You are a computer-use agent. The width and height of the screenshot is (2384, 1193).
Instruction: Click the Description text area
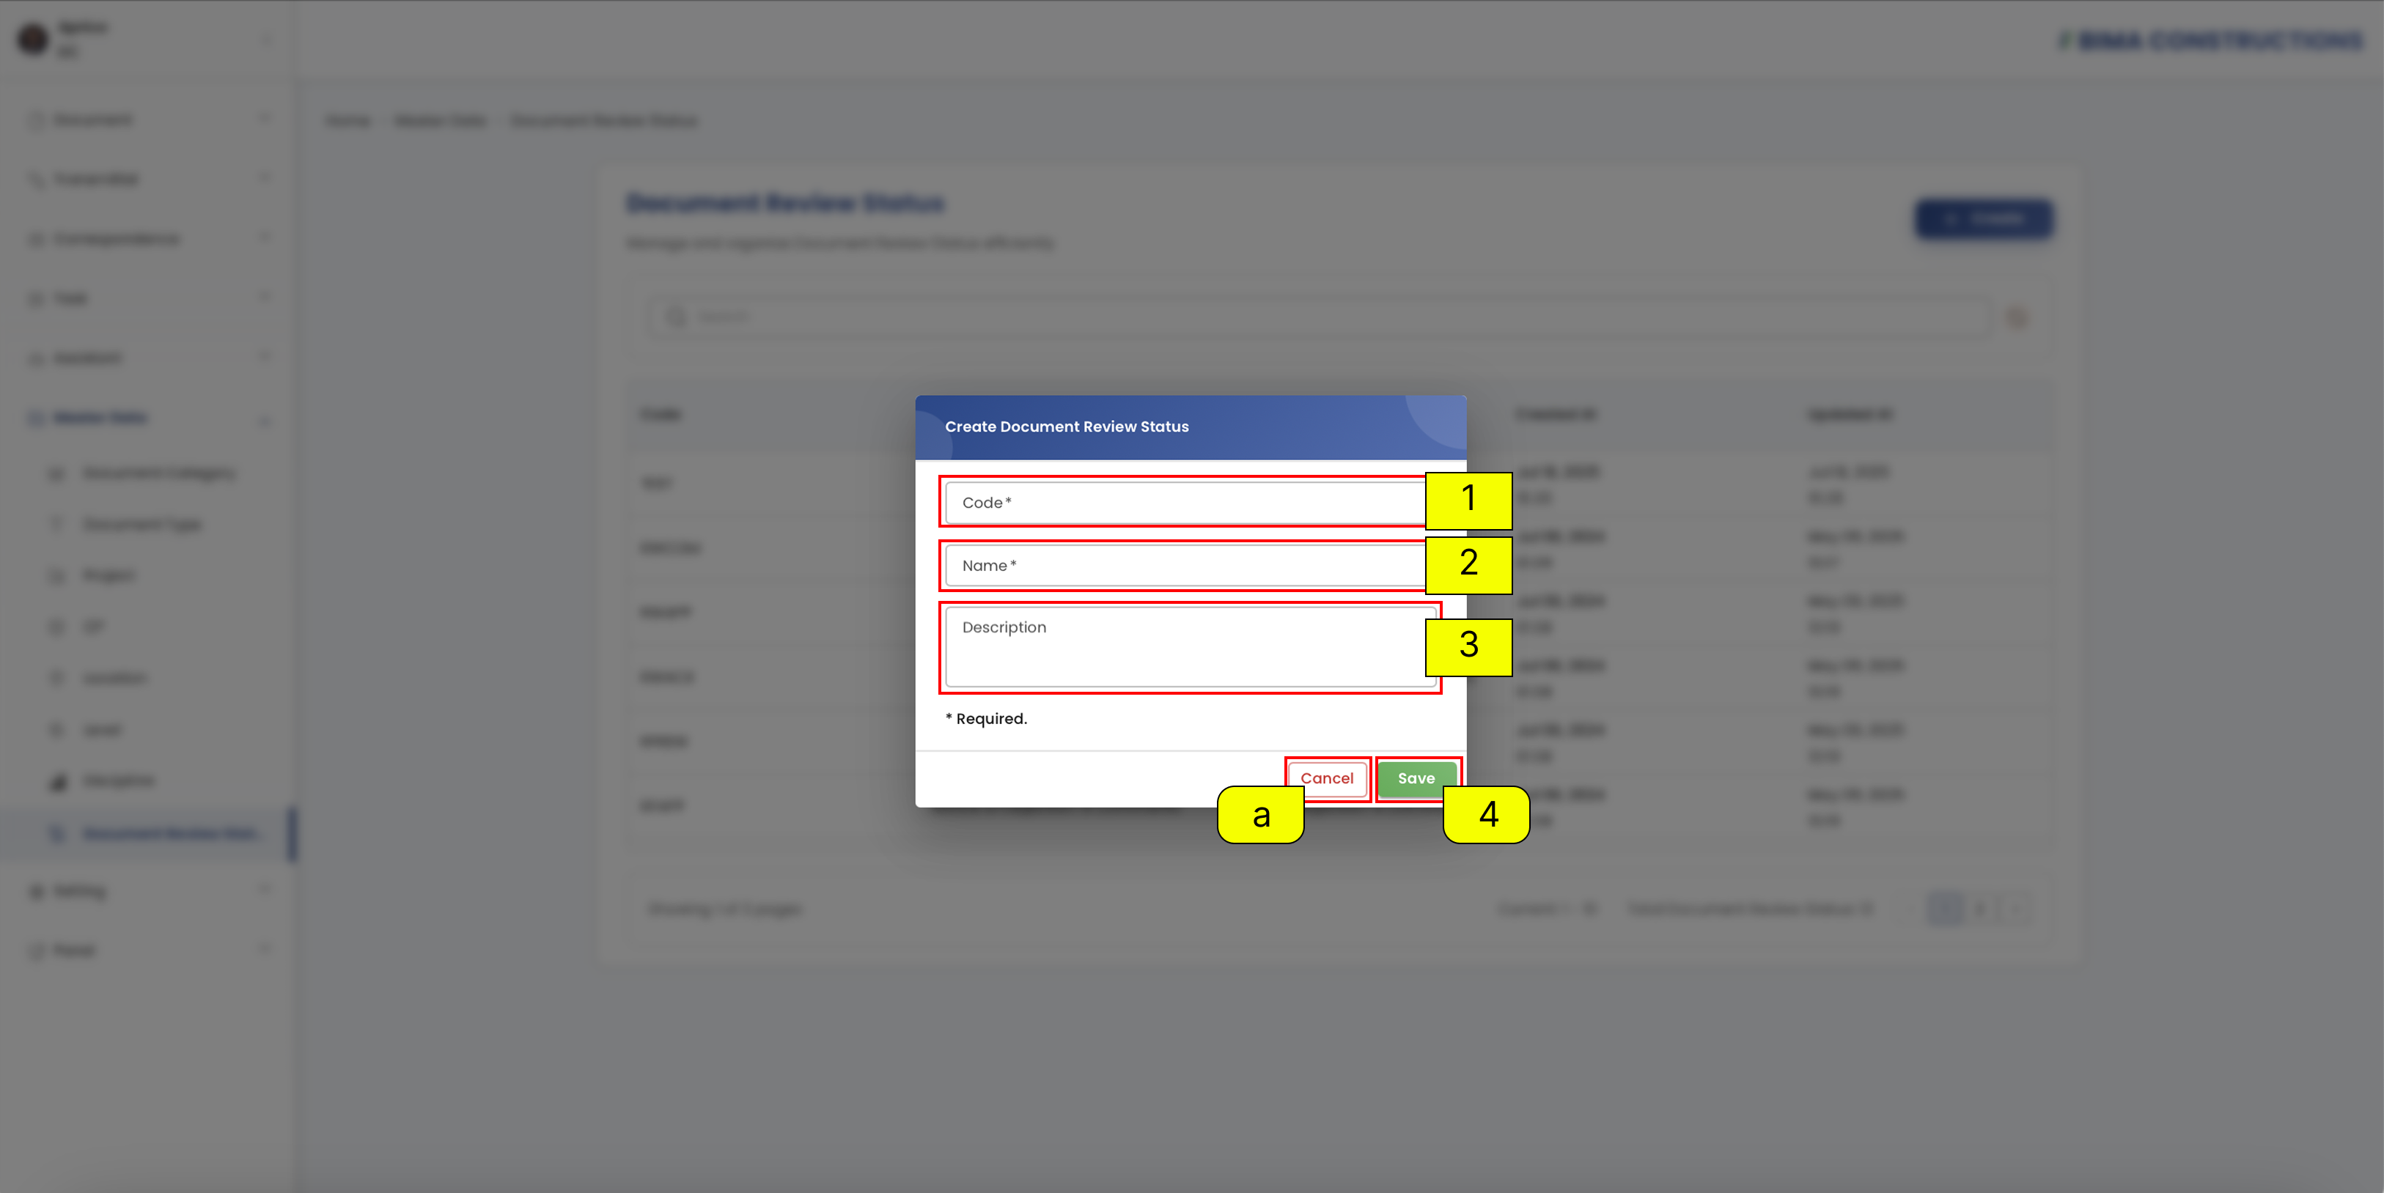pyautogui.click(x=1190, y=646)
